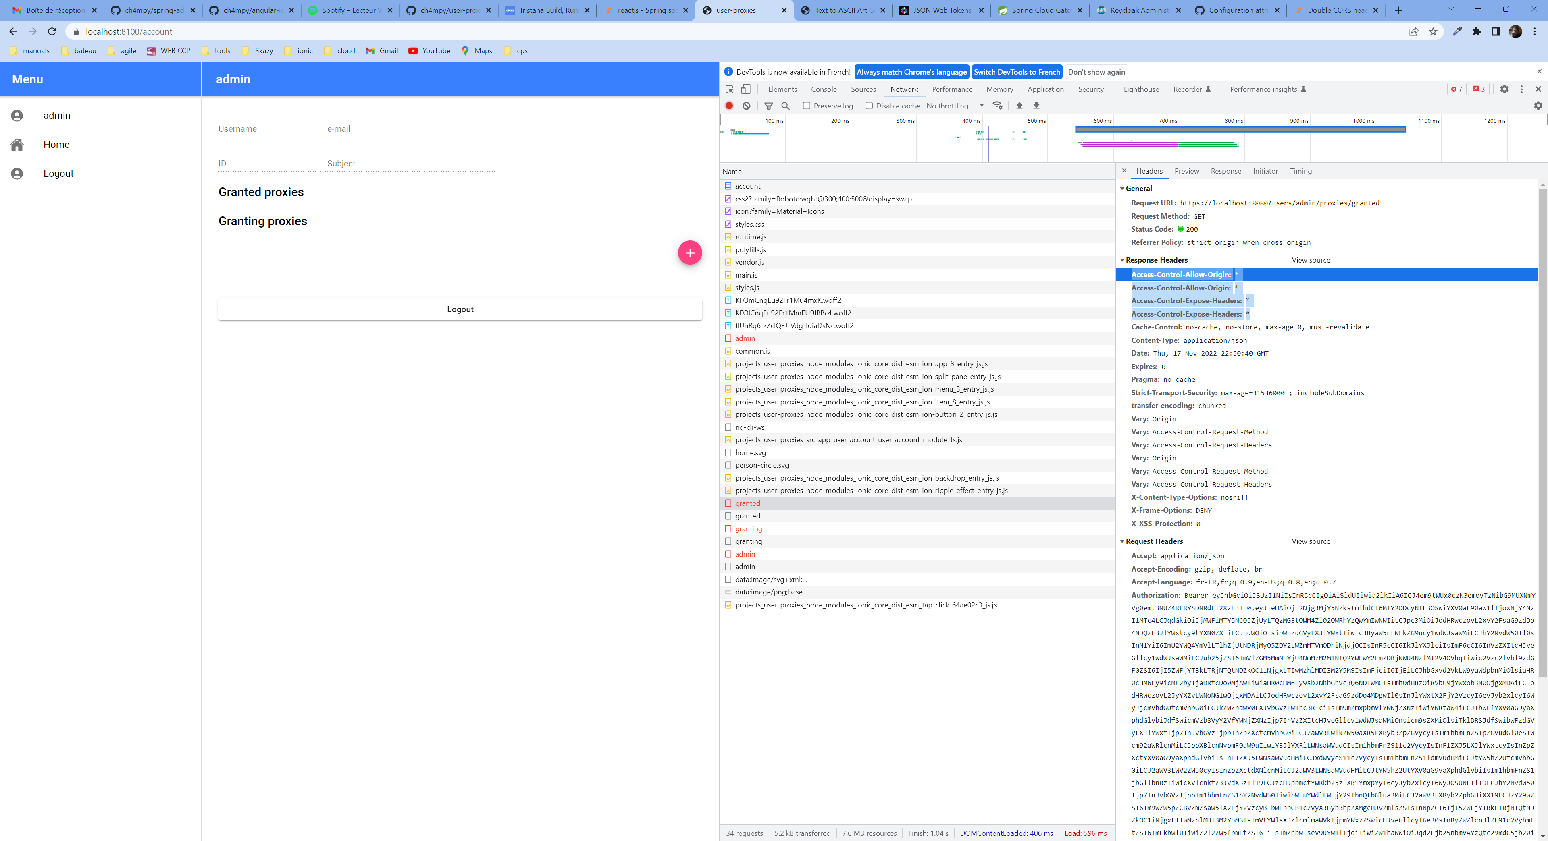
Task: Click the record network log button
Action: [729, 106]
